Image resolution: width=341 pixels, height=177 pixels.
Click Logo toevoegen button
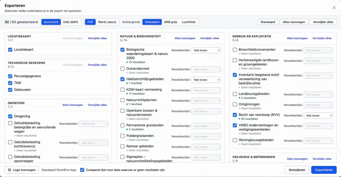click(22, 170)
